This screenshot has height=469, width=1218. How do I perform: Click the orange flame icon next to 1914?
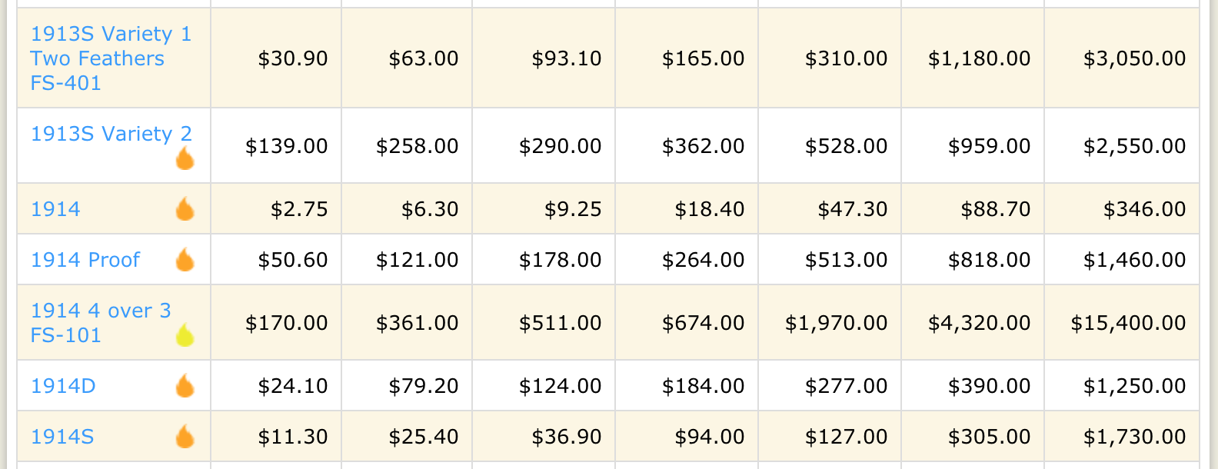click(185, 209)
